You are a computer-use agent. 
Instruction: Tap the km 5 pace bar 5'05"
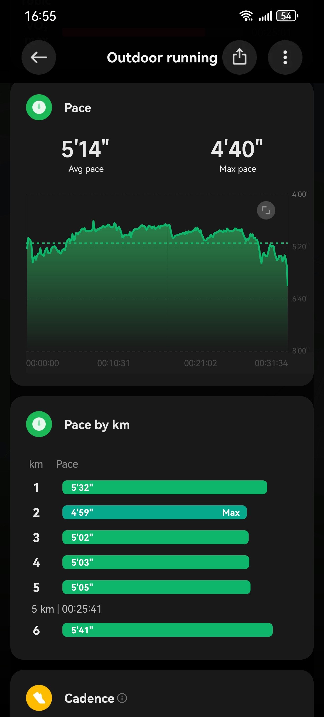click(156, 587)
